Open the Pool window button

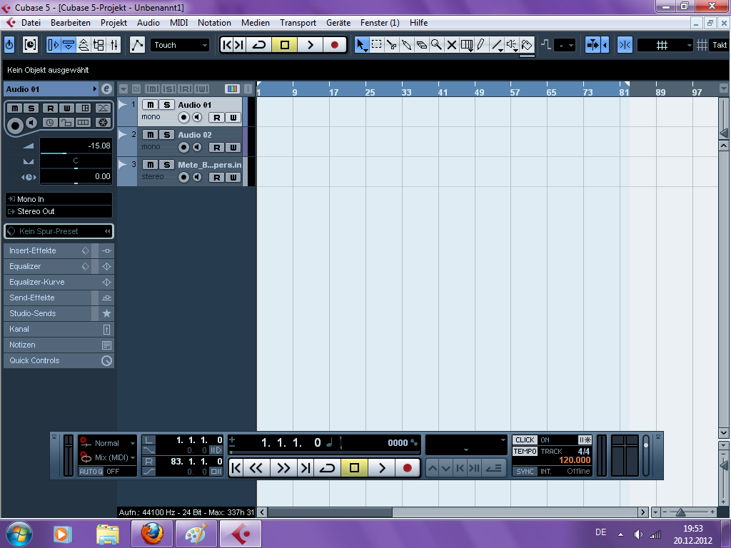[x=99, y=45]
